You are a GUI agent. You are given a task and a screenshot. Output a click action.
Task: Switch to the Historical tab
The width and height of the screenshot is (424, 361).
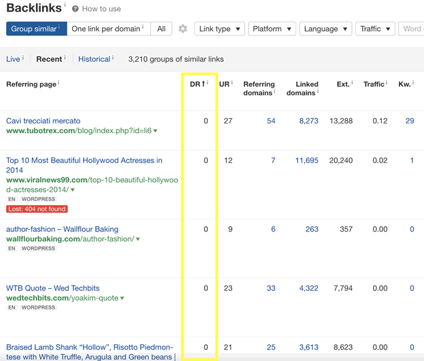(x=94, y=59)
